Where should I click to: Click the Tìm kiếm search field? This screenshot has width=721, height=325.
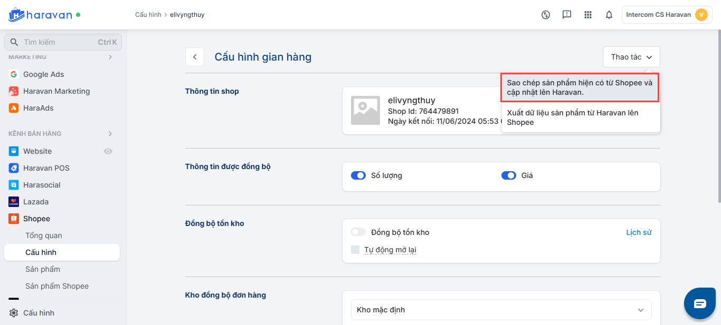click(x=58, y=42)
